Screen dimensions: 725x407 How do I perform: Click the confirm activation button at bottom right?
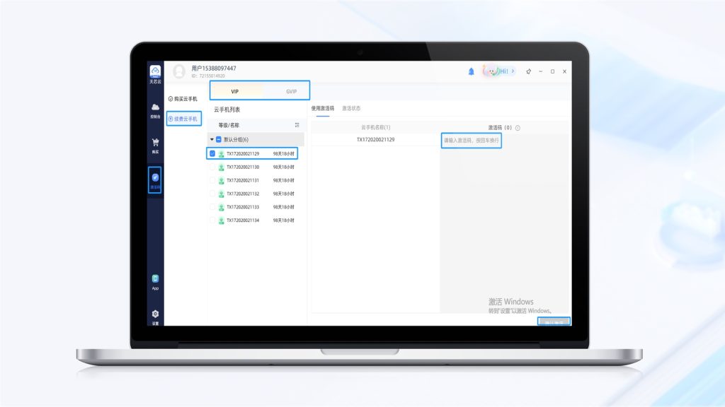(554, 322)
